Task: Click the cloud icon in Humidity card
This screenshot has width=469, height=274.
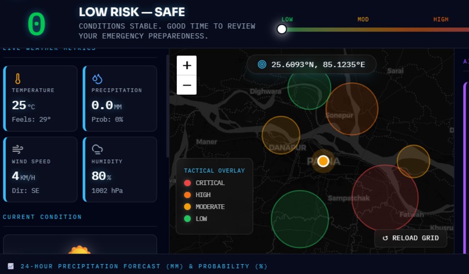Action: (x=97, y=150)
